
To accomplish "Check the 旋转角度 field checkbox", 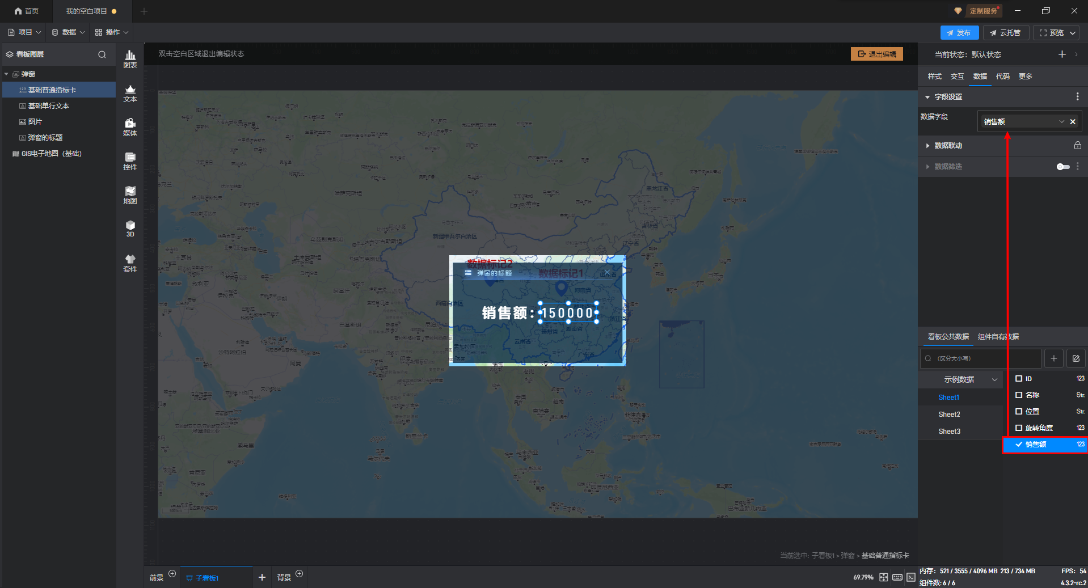I will coord(1019,428).
